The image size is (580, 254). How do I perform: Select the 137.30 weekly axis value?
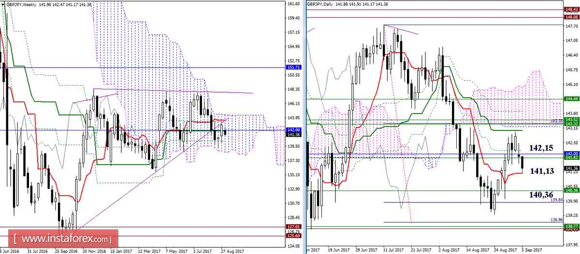coord(293,160)
